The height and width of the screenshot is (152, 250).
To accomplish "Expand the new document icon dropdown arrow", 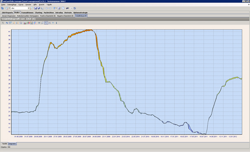I will click(x=10, y=8).
